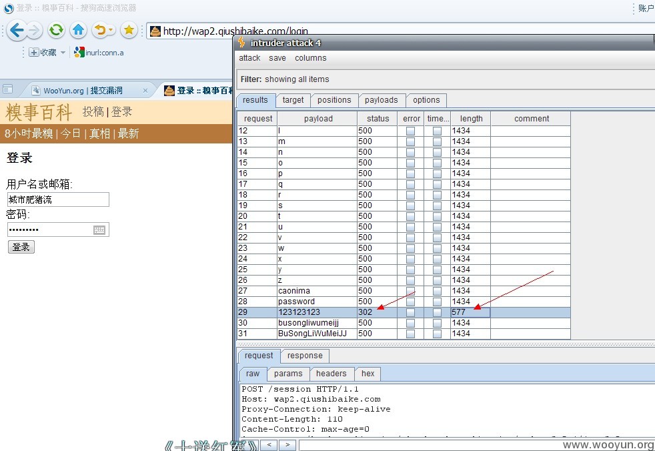Click the orange undo/restore page icon
The width and height of the screenshot is (655, 451).
100,30
